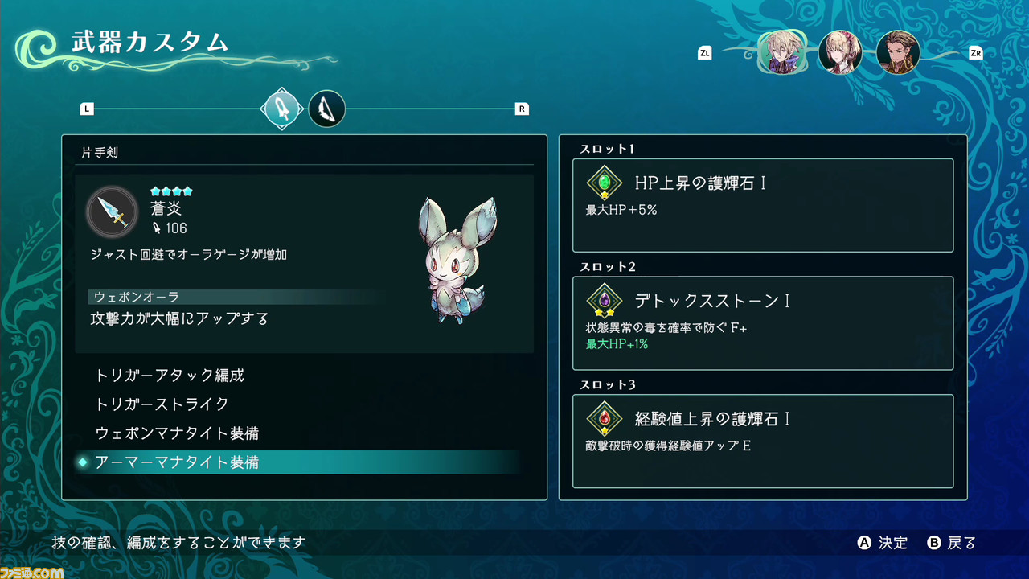This screenshot has width=1029, height=579.
Task: Click the red 経験値上昇の護輝石 gem icon
Action: [x=605, y=419]
